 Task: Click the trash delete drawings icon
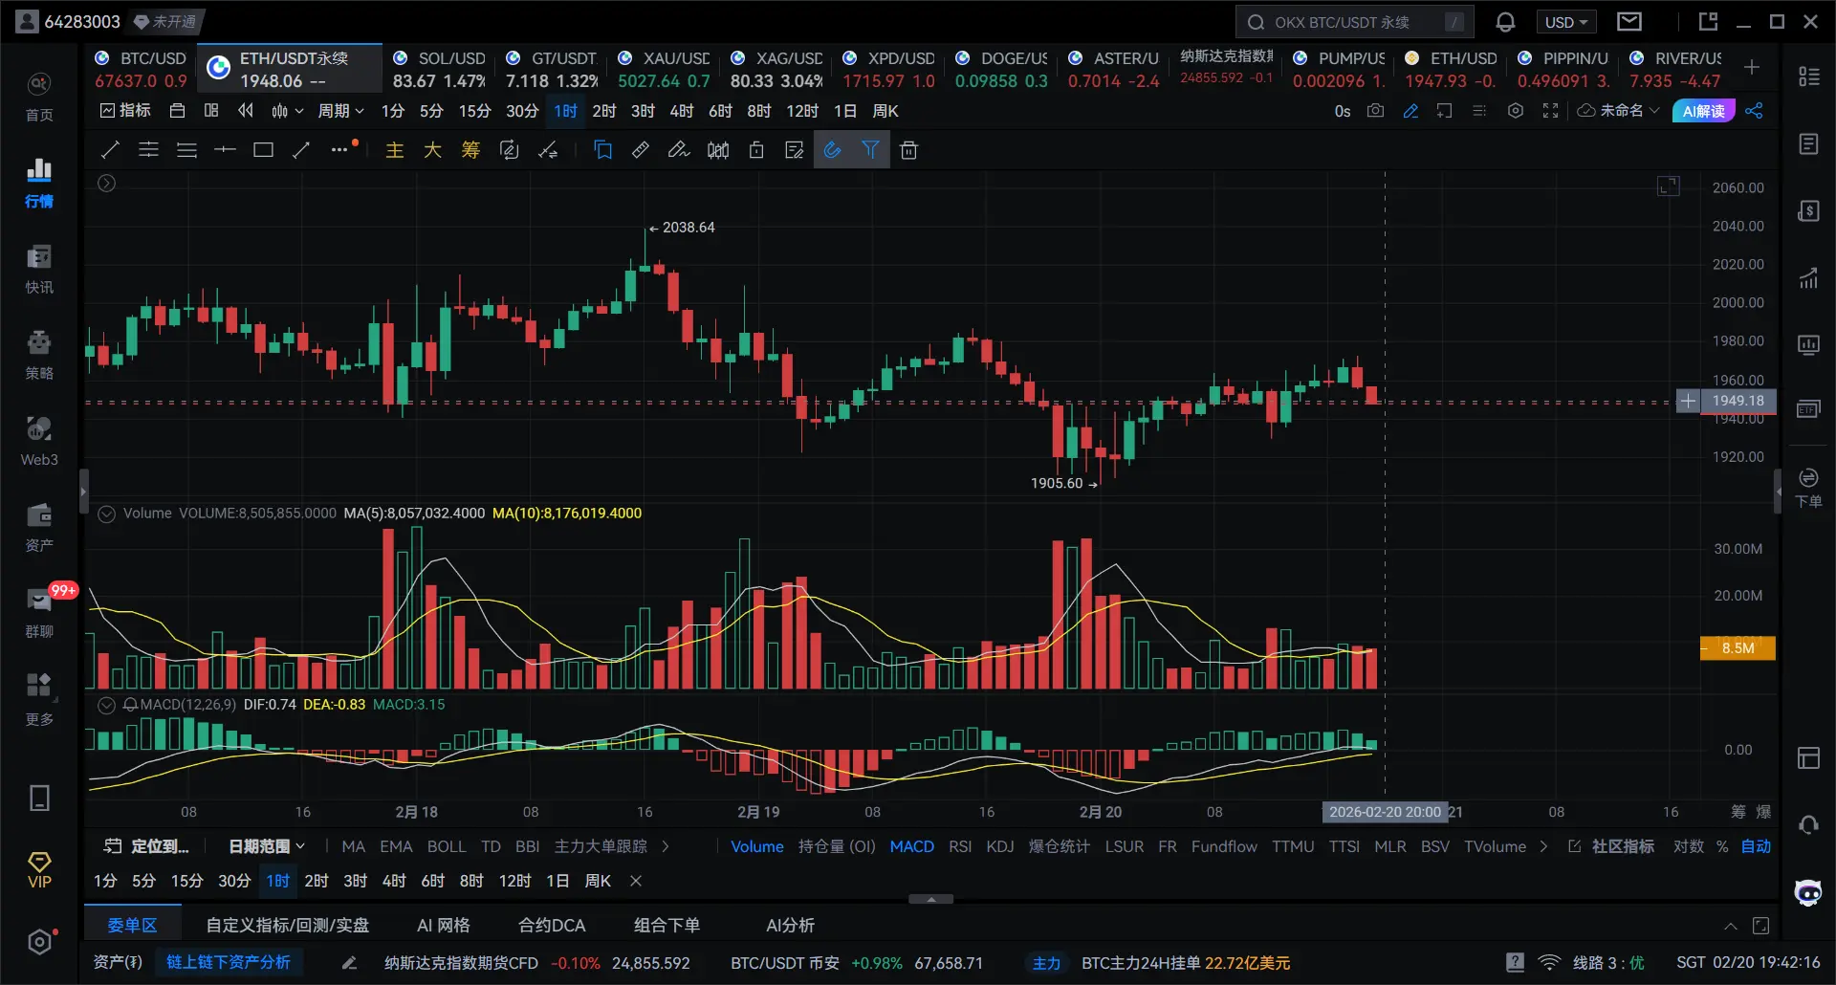pos(908,150)
